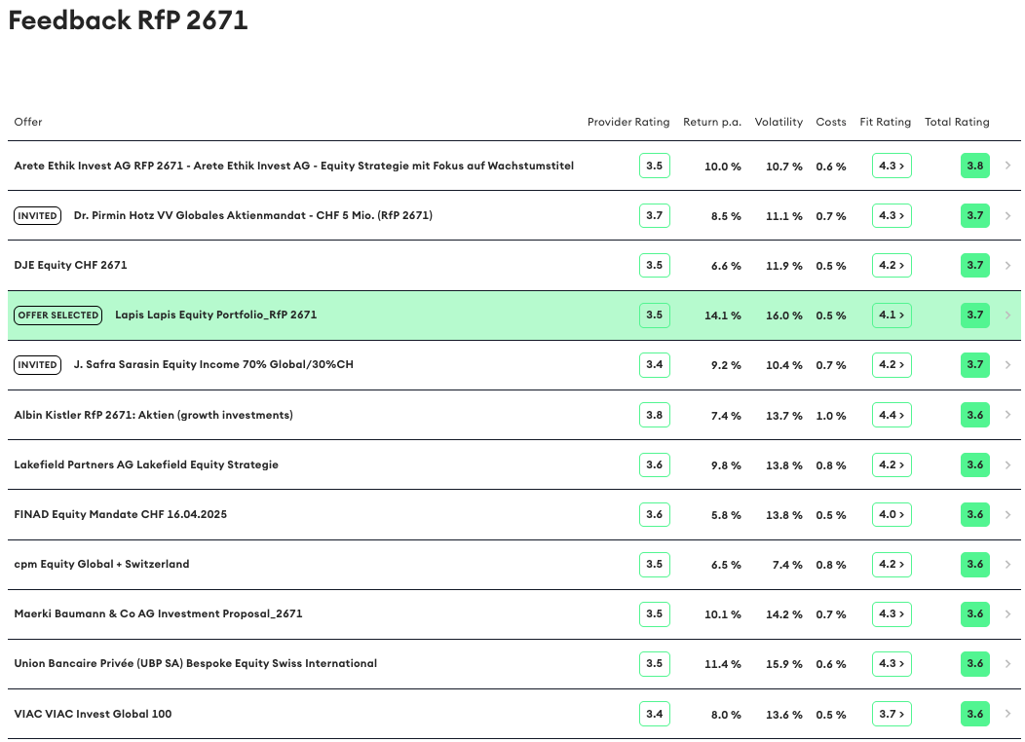Image resolution: width=1025 pixels, height=742 pixels.
Task: Click Fit Rating 3.7 for VIAC offer
Action: [x=892, y=714]
